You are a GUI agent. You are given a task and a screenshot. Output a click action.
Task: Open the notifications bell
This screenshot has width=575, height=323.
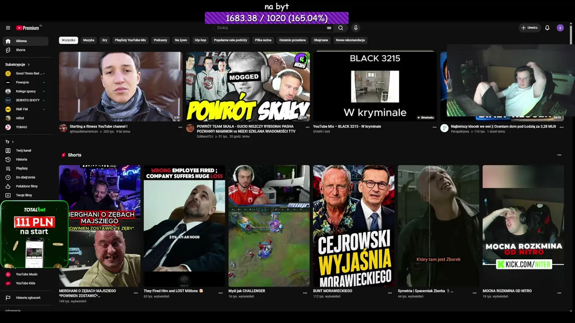point(547,28)
